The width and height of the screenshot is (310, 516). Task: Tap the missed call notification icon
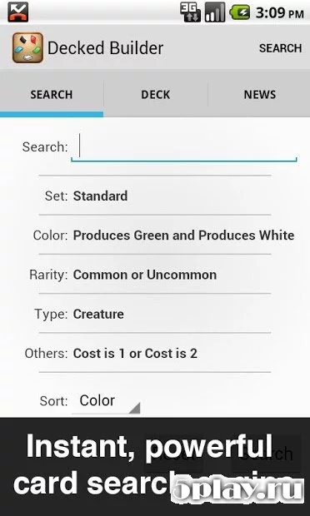pos(18,12)
